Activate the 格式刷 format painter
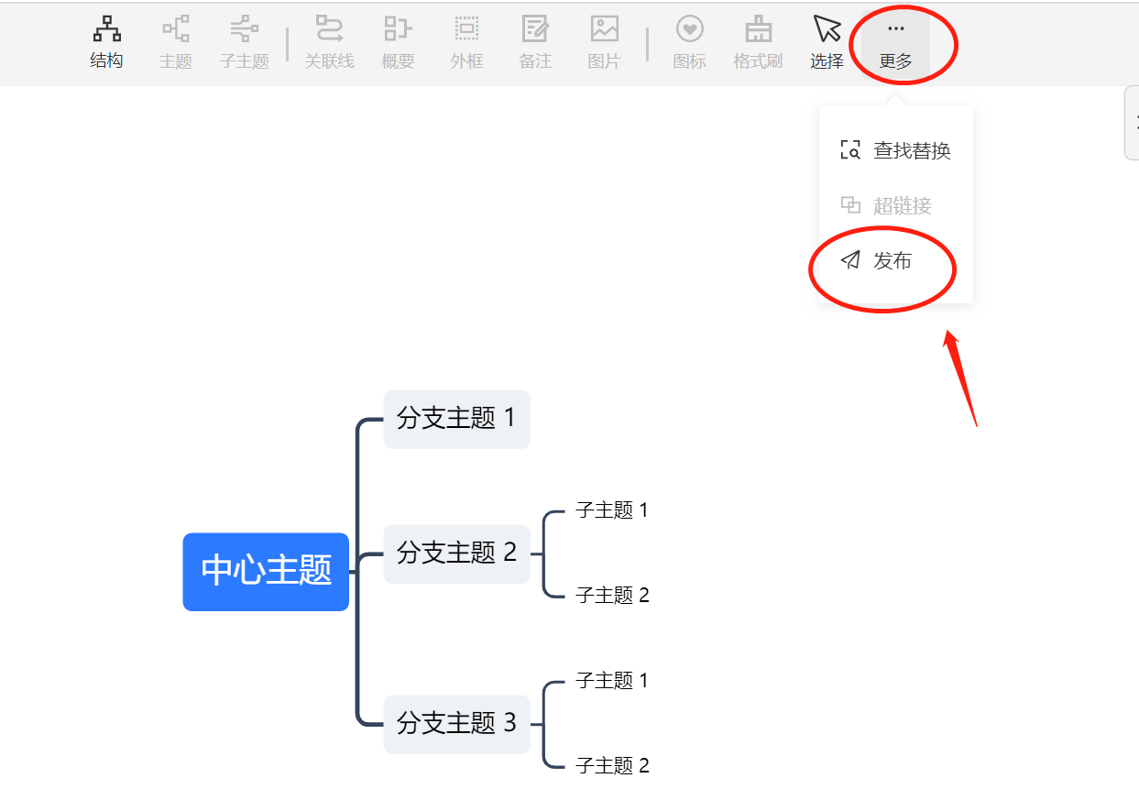Screen dimensions: 1139x800 758,42
